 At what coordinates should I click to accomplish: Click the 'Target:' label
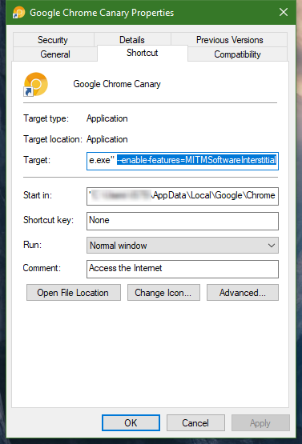pyautogui.click(x=37, y=160)
